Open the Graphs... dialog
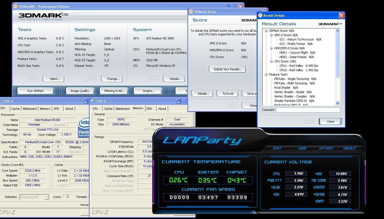 [x=148, y=91]
